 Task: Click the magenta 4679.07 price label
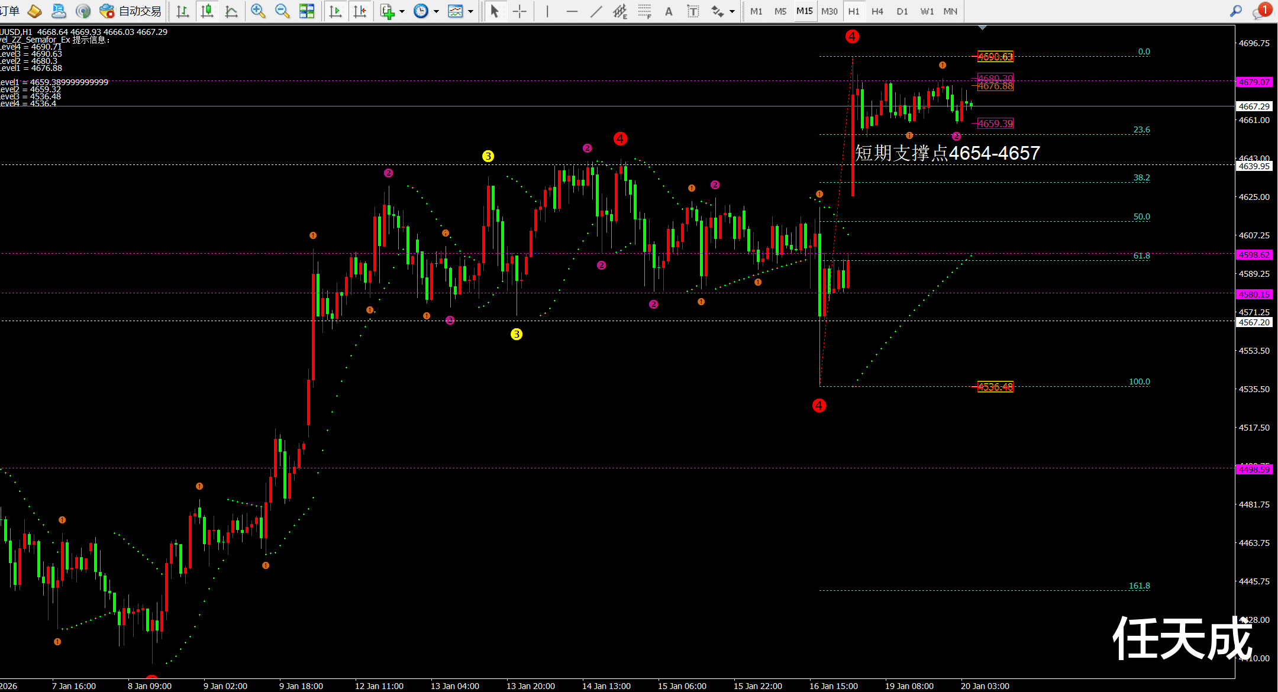pyautogui.click(x=1254, y=82)
